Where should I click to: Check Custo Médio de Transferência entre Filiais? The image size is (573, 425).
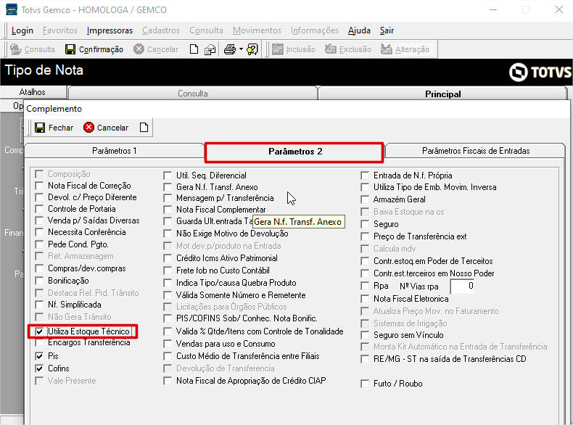coord(168,356)
